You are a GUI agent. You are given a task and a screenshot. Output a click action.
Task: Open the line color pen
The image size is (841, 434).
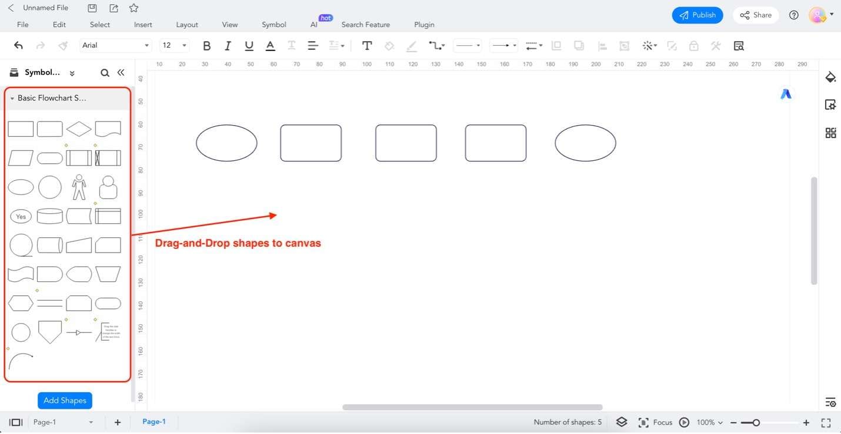tap(412, 46)
